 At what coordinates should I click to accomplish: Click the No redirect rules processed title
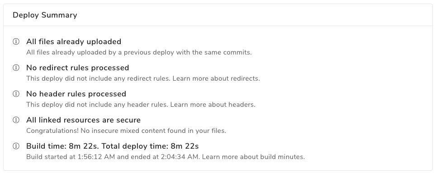tap(78, 68)
